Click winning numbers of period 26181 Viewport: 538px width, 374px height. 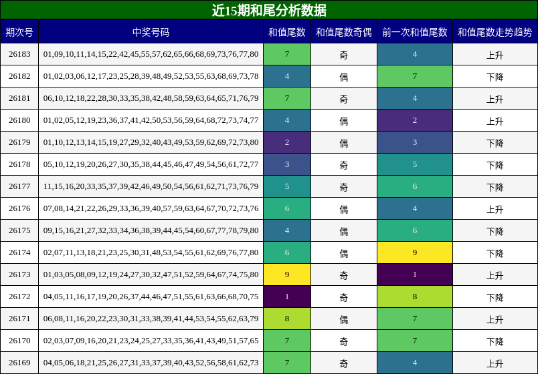click(x=151, y=98)
